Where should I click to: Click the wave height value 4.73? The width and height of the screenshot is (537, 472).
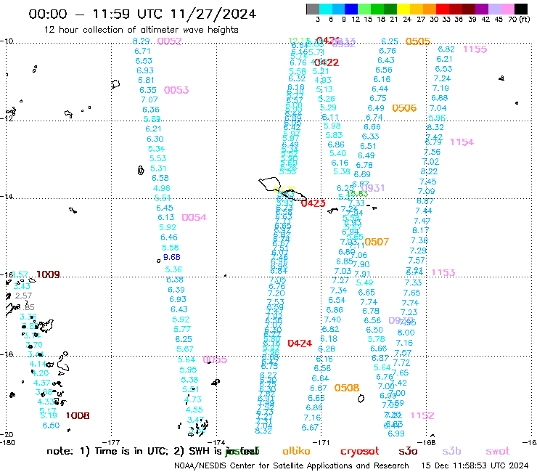(193, 399)
